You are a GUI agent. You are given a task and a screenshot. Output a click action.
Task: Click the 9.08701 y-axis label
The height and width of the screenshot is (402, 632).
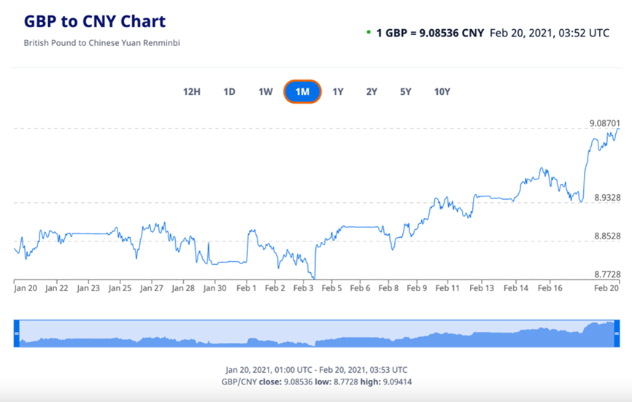coord(605,123)
